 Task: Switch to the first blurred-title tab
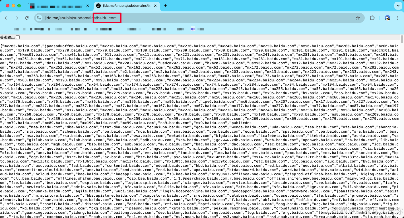coord(59,6)
